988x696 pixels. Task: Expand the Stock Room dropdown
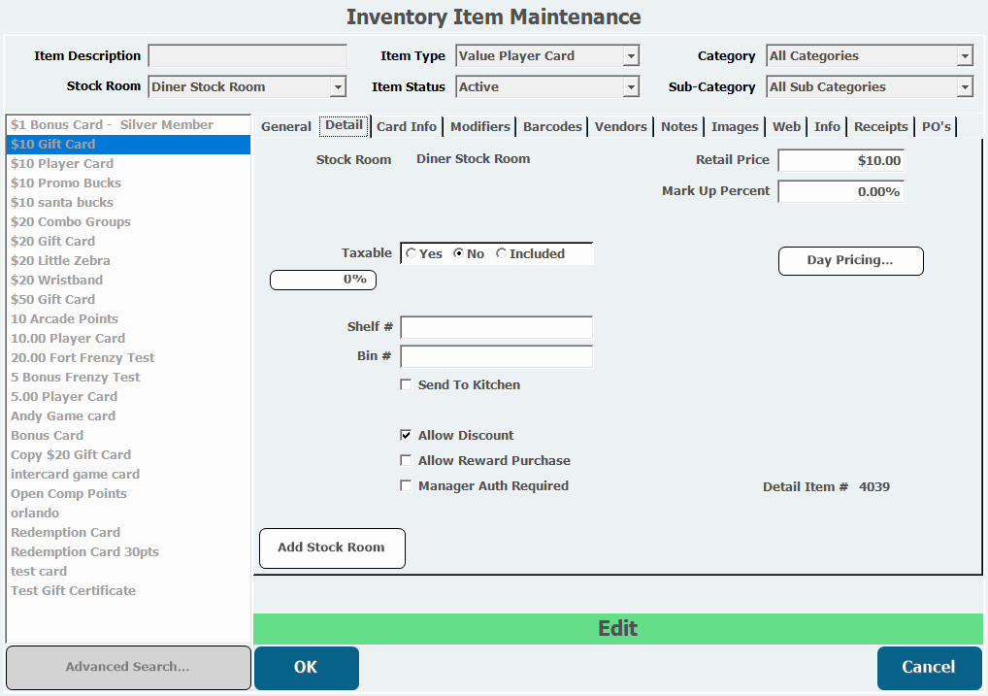point(338,87)
